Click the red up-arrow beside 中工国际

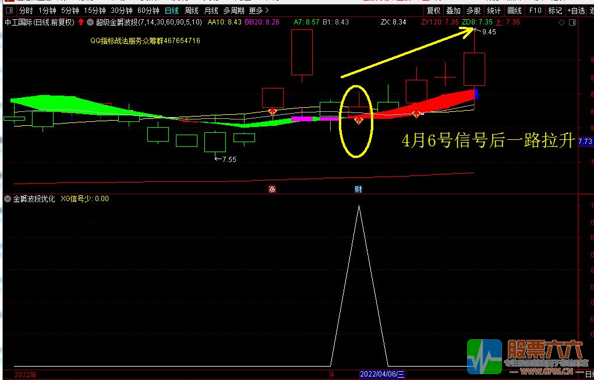[80, 22]
